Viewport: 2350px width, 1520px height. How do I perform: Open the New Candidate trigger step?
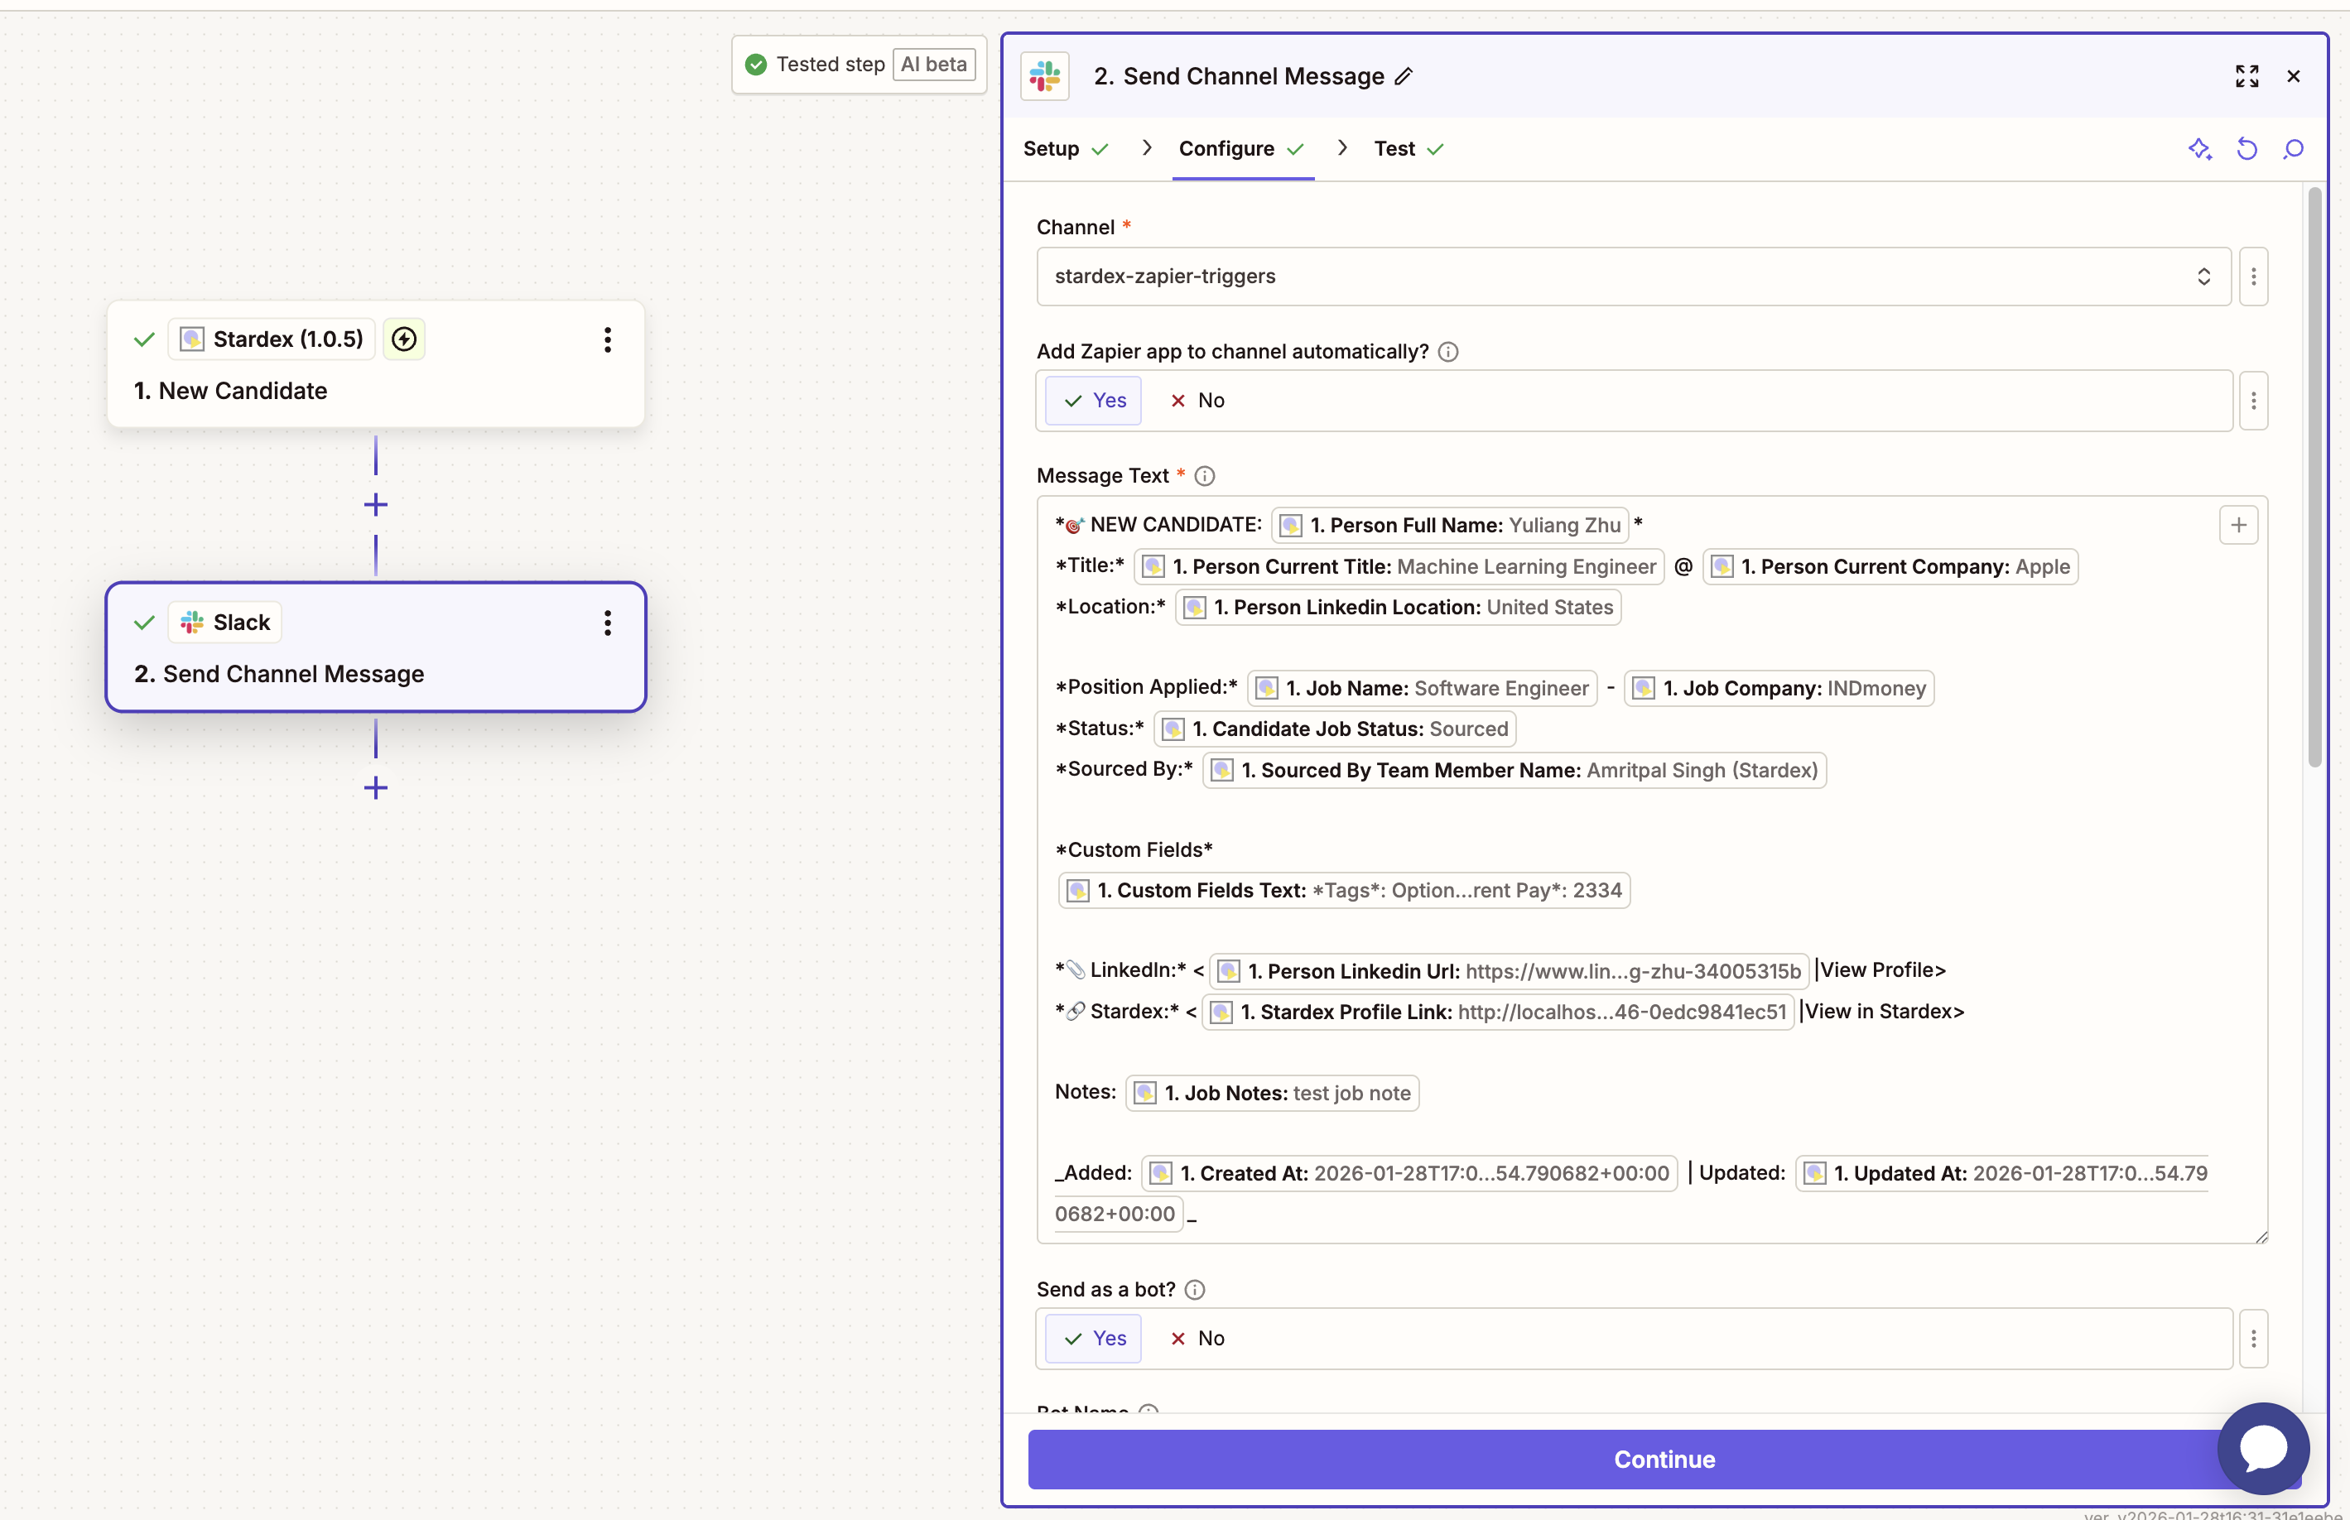pyautogui.click(x=376, y=365)
